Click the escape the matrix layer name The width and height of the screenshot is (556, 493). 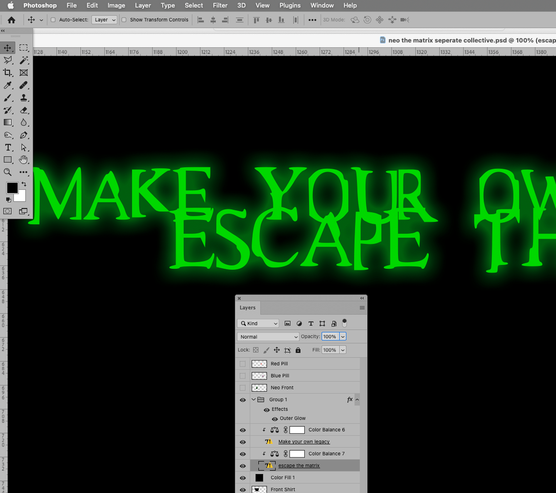pyautogui.click(x=299, y=465)
